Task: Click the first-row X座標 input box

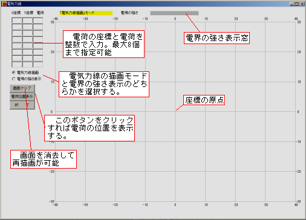Action: click(x=17, y=21)
